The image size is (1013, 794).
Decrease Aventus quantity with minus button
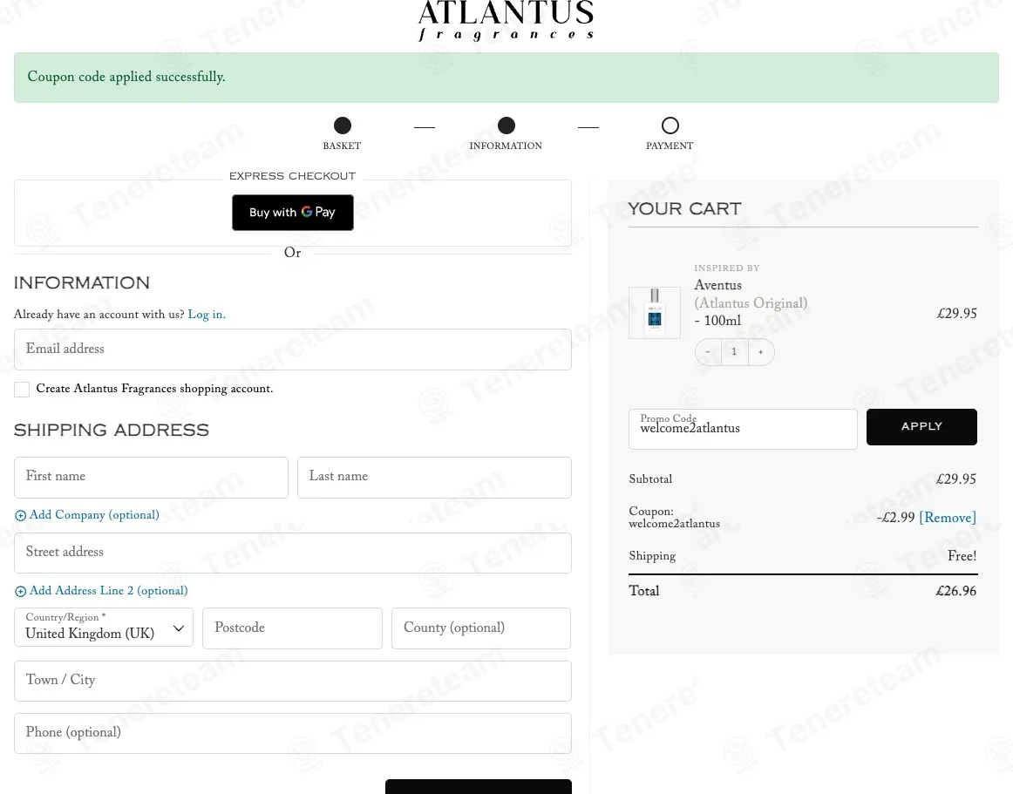[708, 352]
